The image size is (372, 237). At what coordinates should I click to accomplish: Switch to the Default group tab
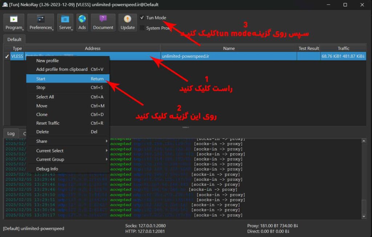[14, 39]
